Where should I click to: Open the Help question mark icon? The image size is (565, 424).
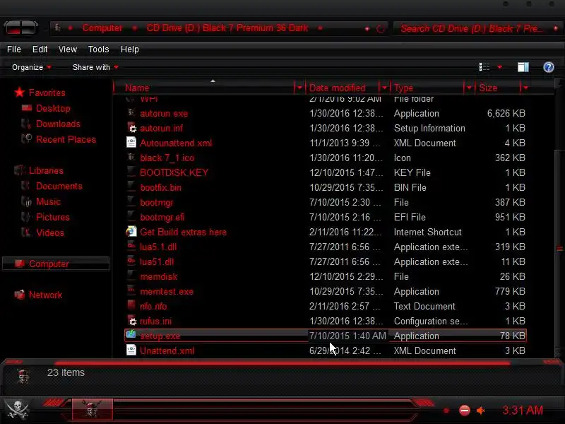[x=549, y=67]
